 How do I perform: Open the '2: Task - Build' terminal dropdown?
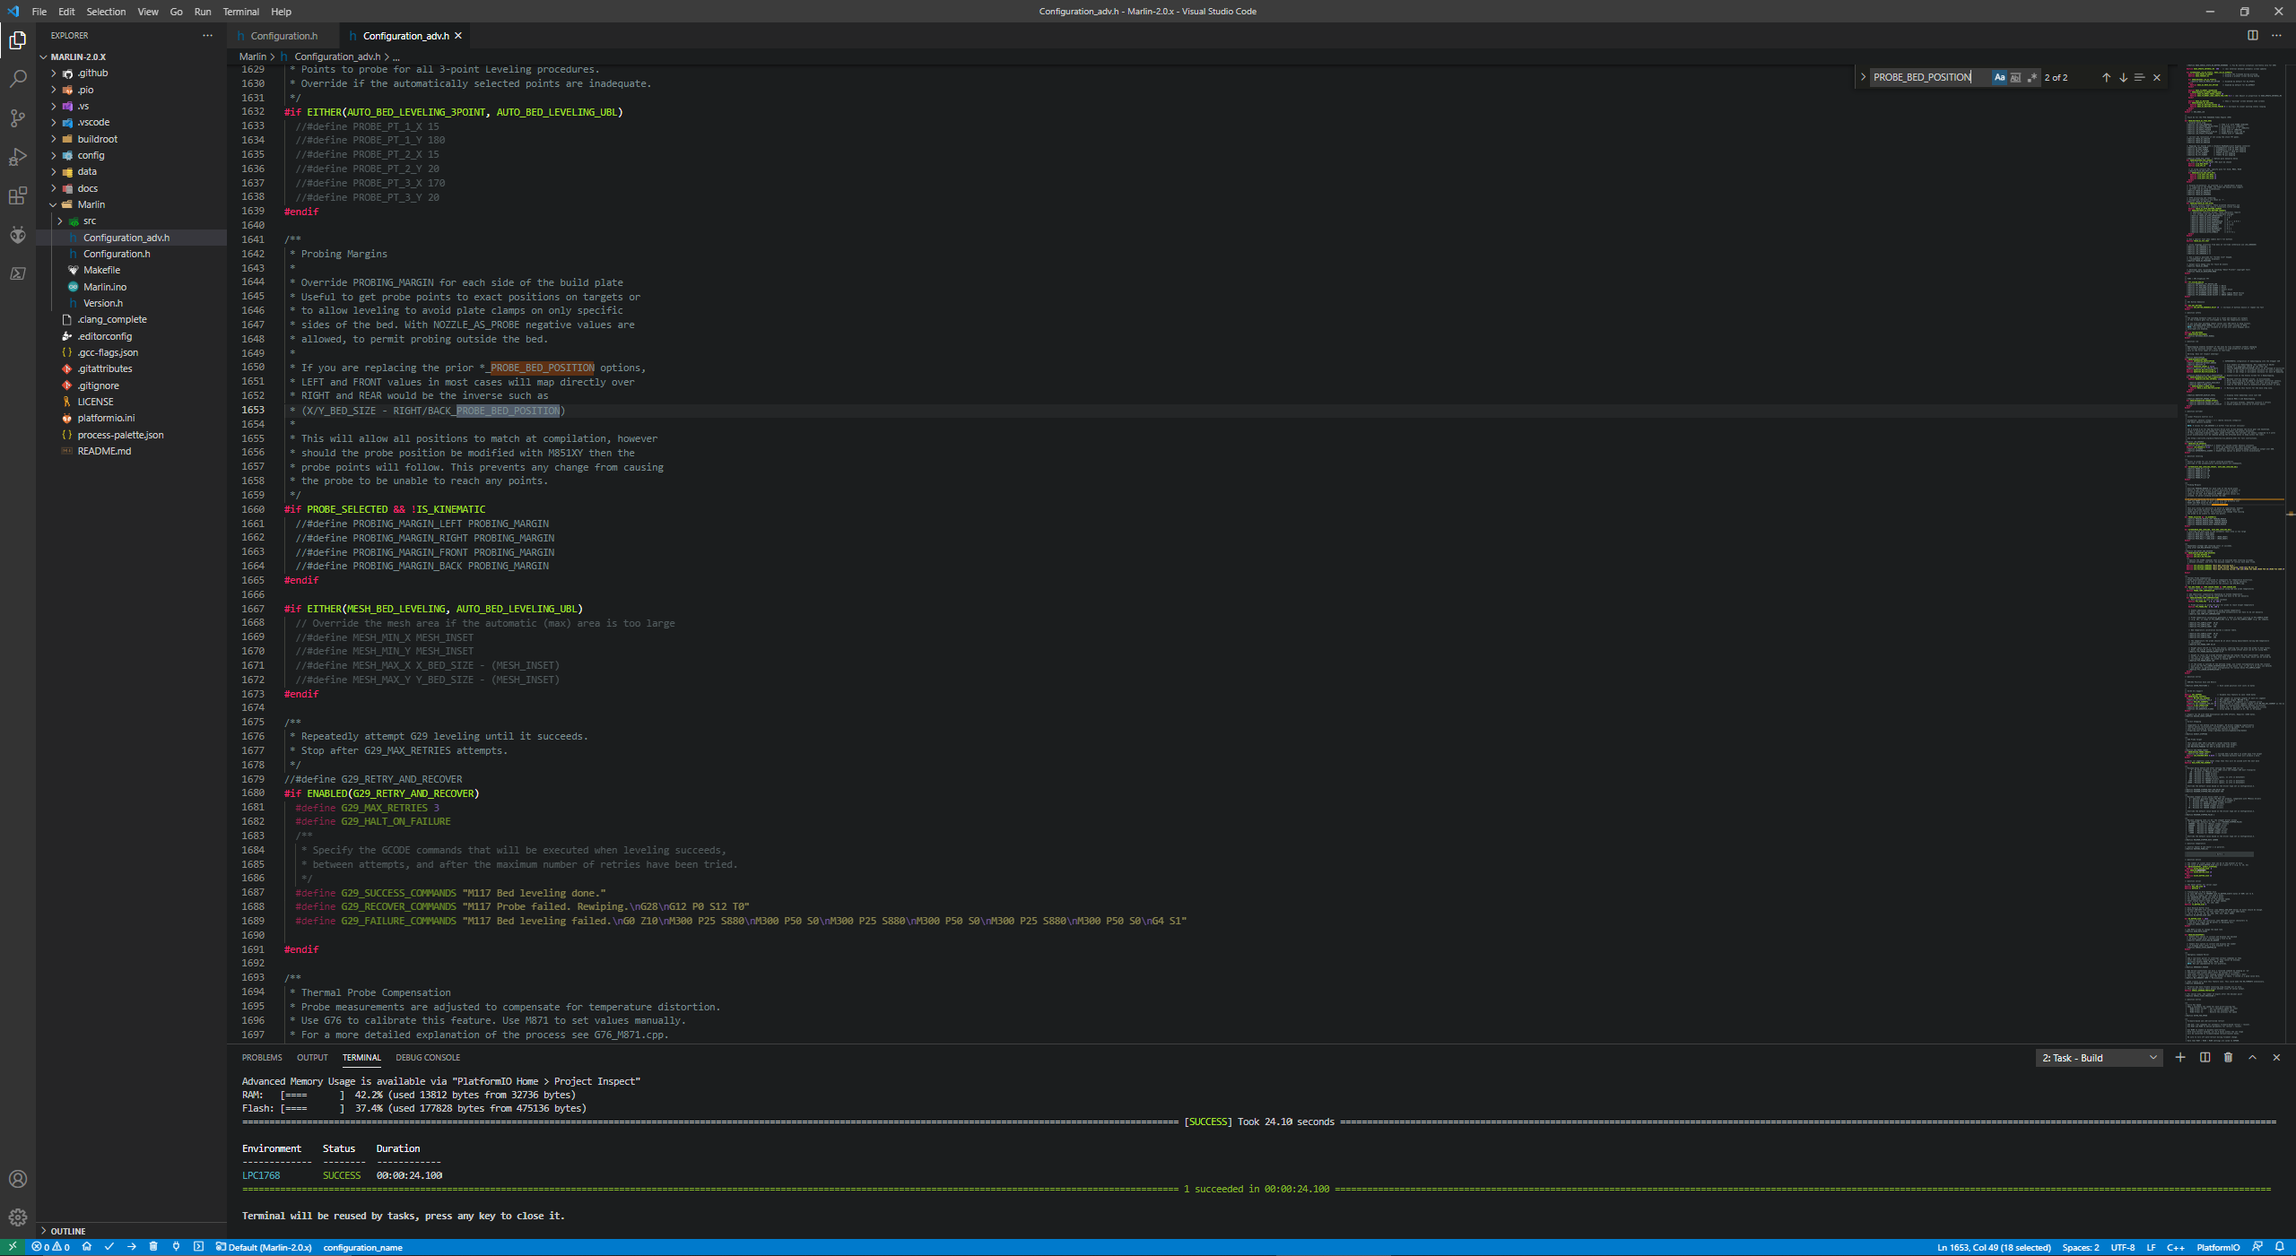tap(2099, 1058)
